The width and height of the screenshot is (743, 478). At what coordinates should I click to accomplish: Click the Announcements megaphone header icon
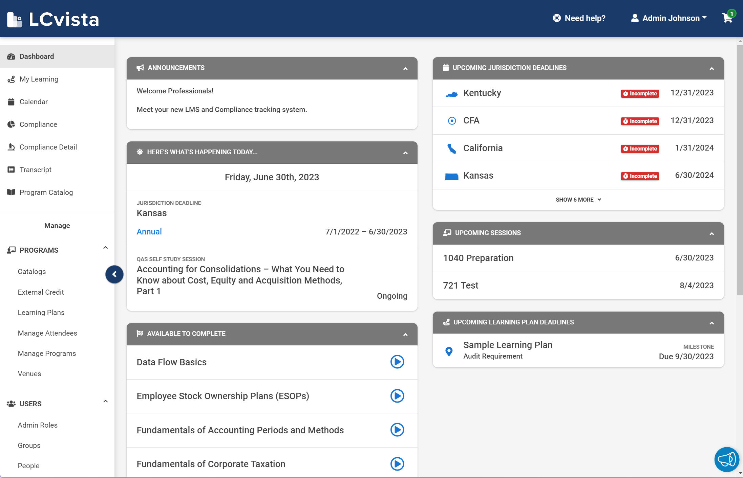click(x=140, y=68)
